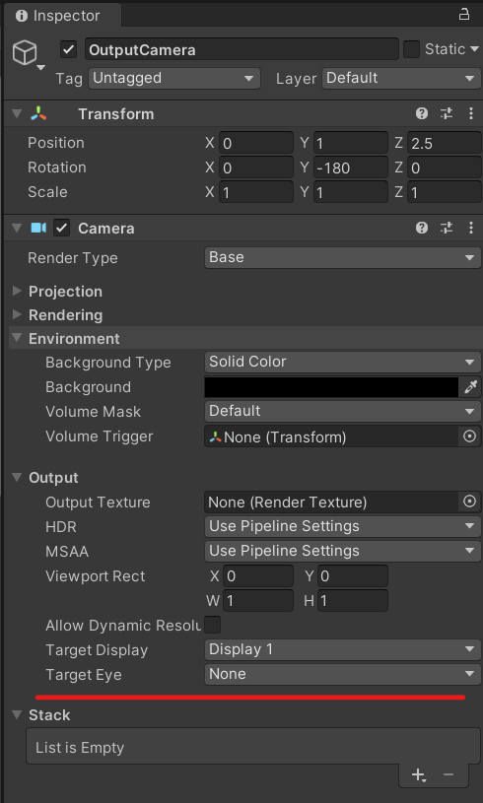The height and width of the screenshot is (803, 483).
Task: Click Position X field
Action: (256, 143)
